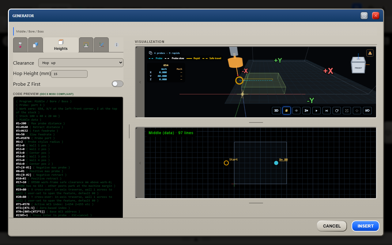The image size is (392, 245).
Task: Toggle visibility with the eye icon
Action: pyautogui.click(x=296, y=111)
